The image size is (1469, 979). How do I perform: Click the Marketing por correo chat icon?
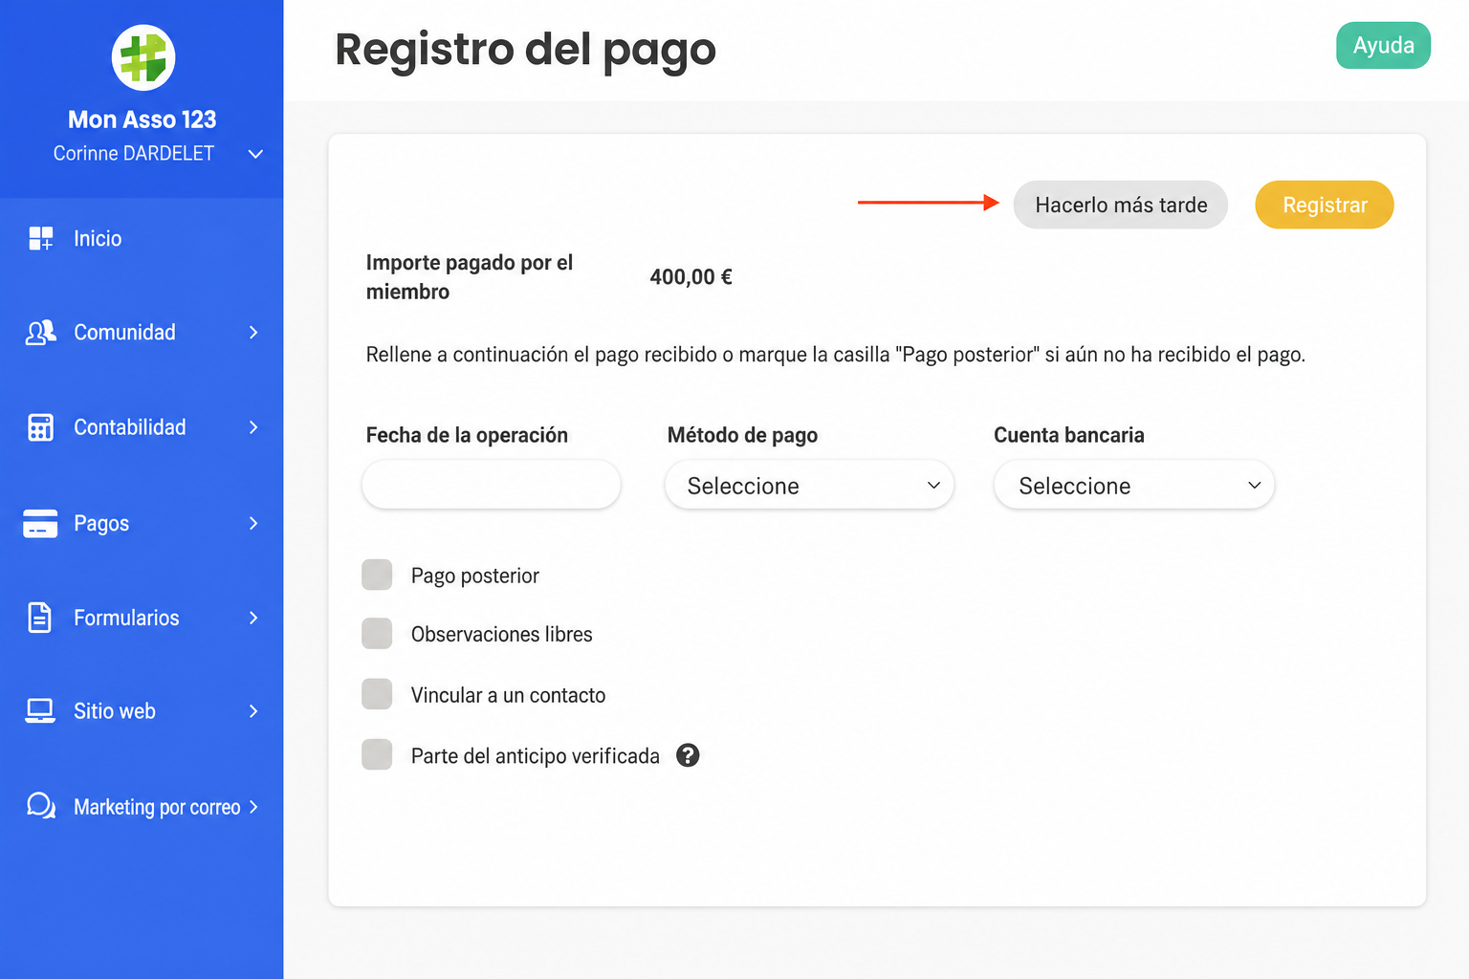[40, 806]
